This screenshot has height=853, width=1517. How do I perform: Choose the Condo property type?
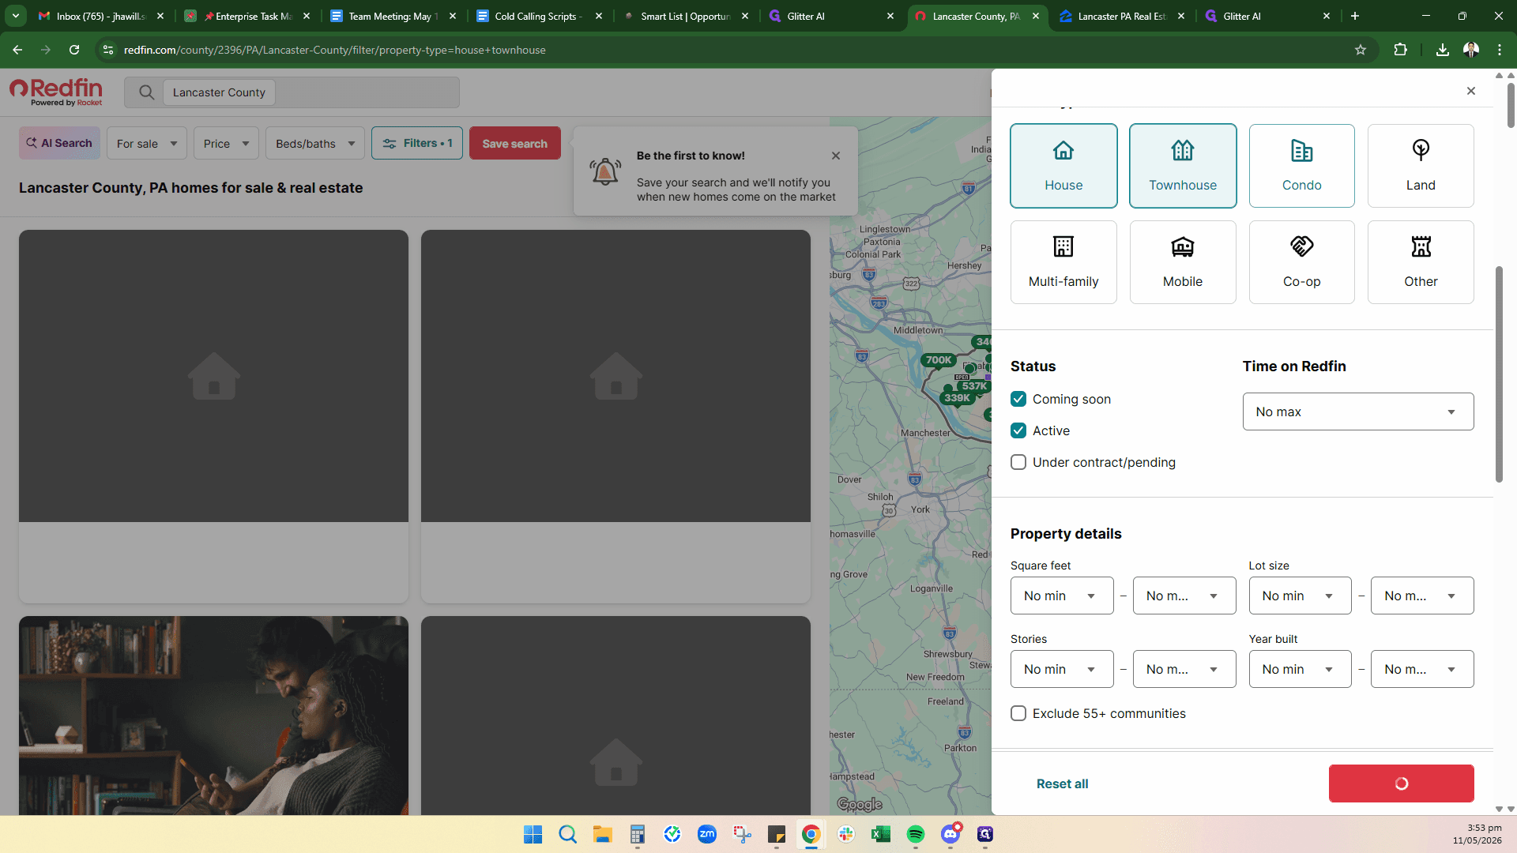1301,166
